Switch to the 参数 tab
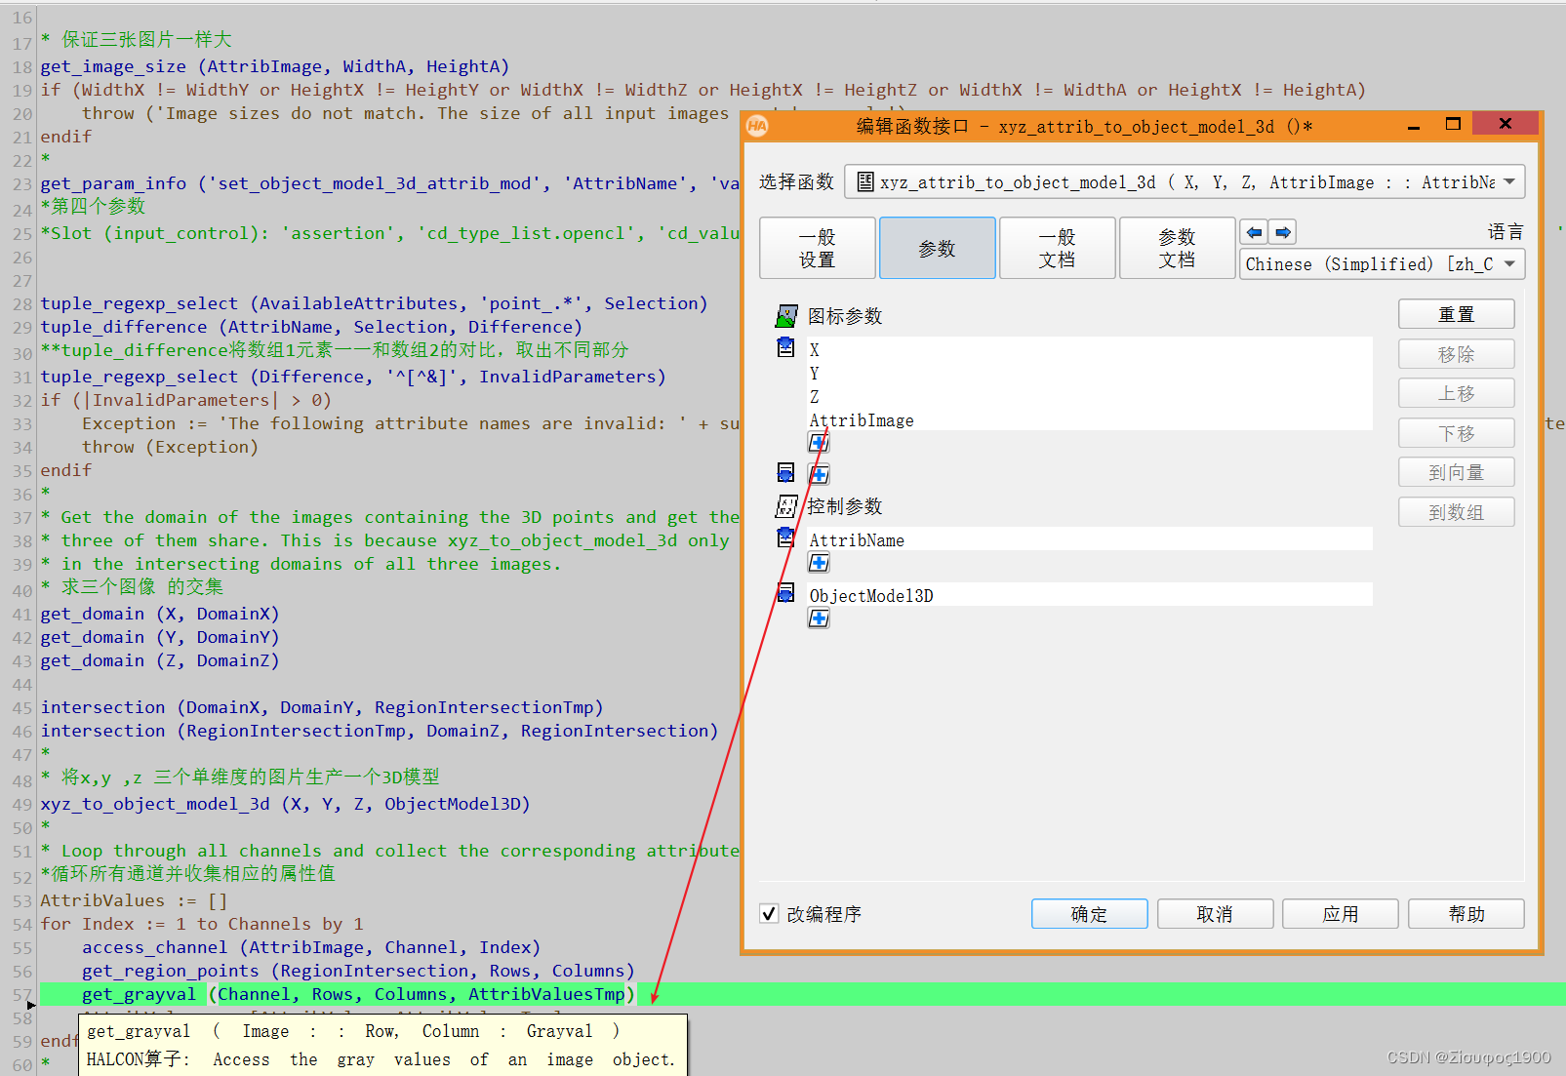The image size is (1566, 1076). tap(937, 248)
